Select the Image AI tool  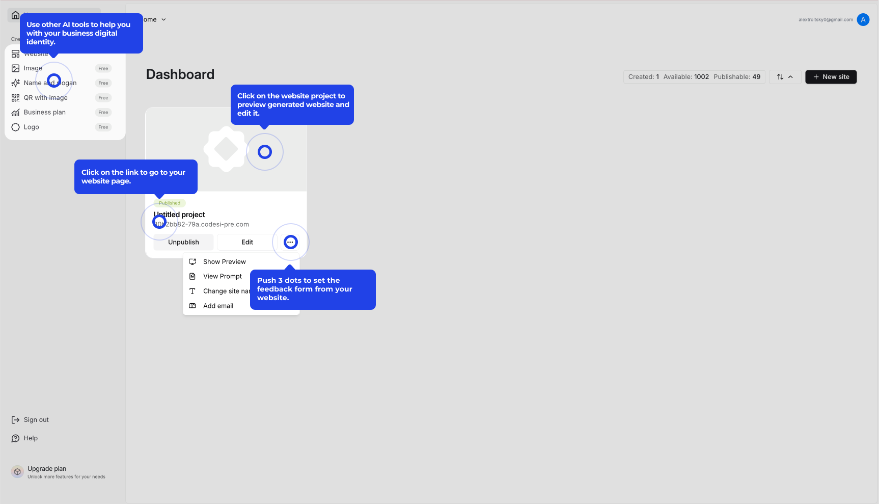pos(33,68)
